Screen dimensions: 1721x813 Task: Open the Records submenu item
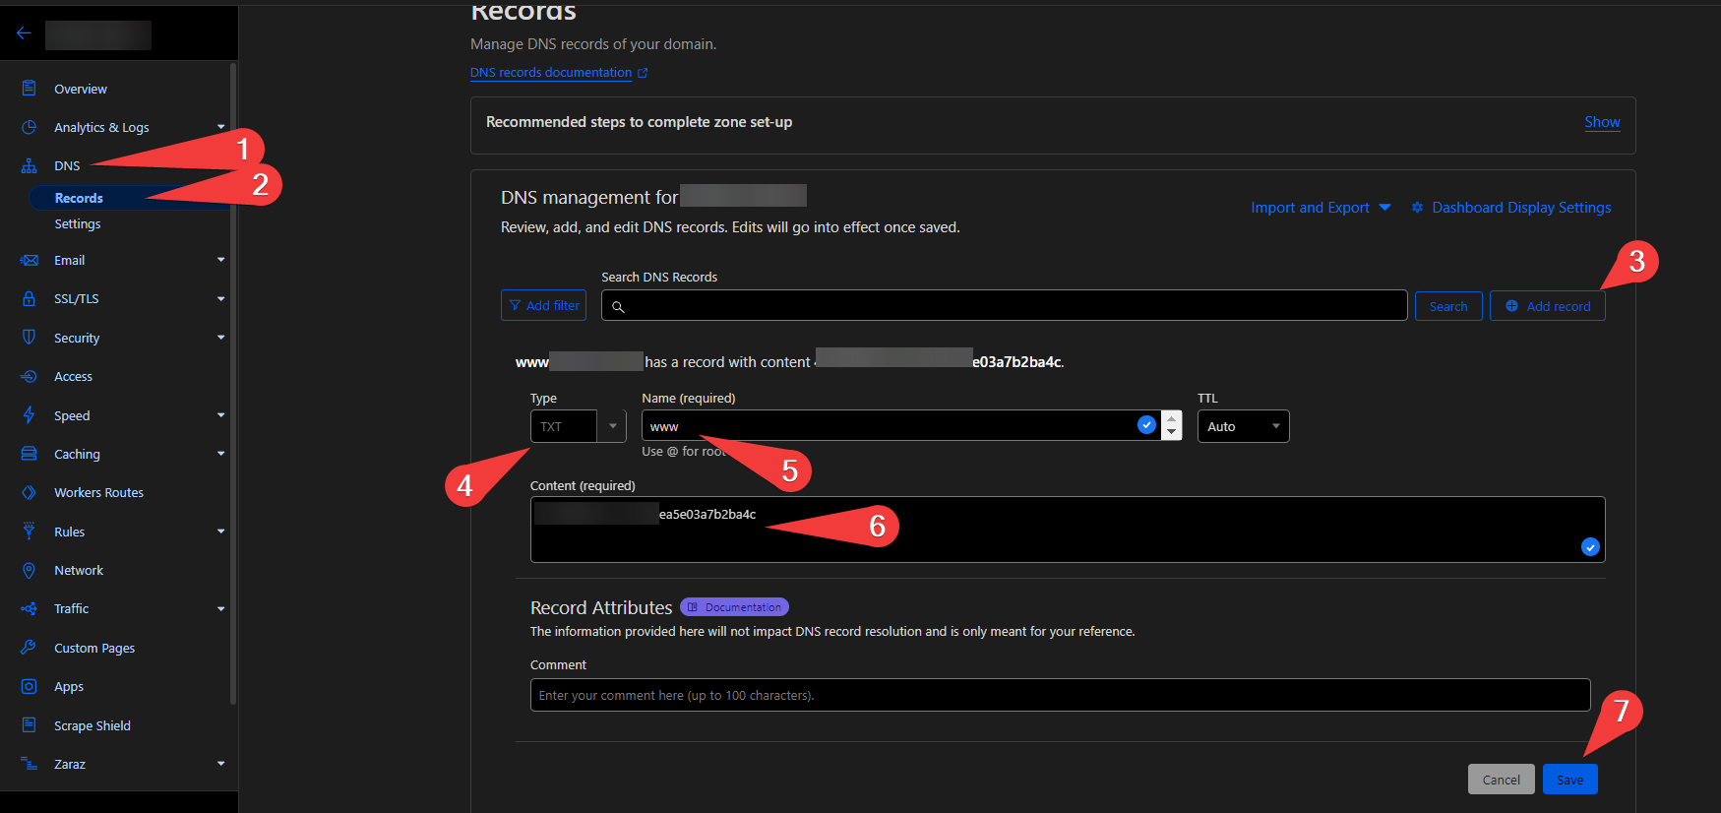tap(79, 198)
